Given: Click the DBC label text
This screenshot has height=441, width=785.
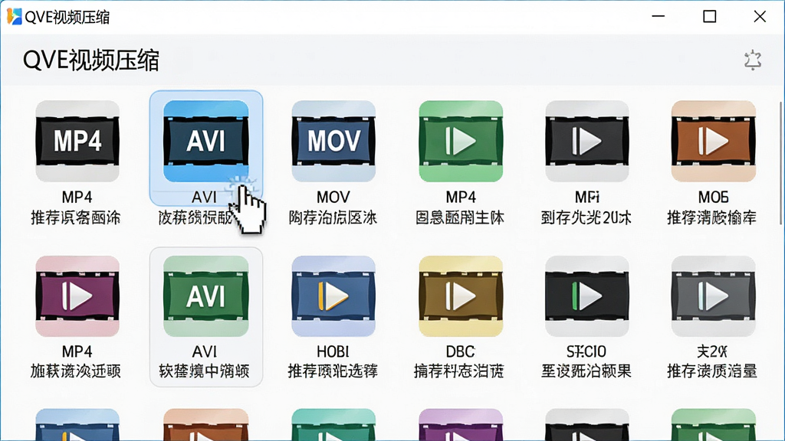Looking at the screenshot, I should point(460,351).
